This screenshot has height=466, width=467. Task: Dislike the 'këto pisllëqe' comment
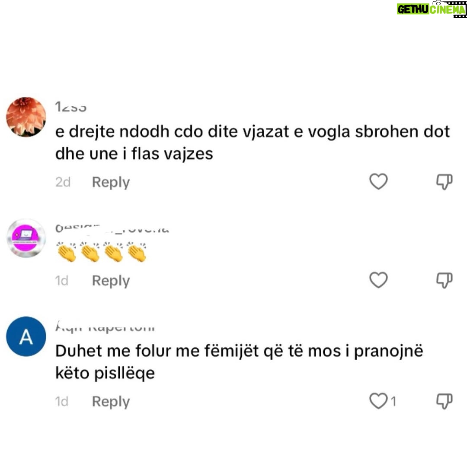444,401
